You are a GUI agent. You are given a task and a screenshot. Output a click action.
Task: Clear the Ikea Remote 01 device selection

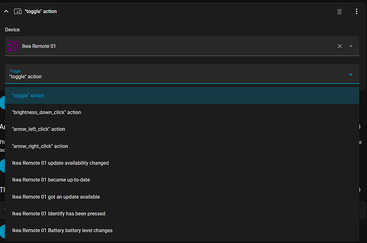pyautogui.click(x=340, y=46)
